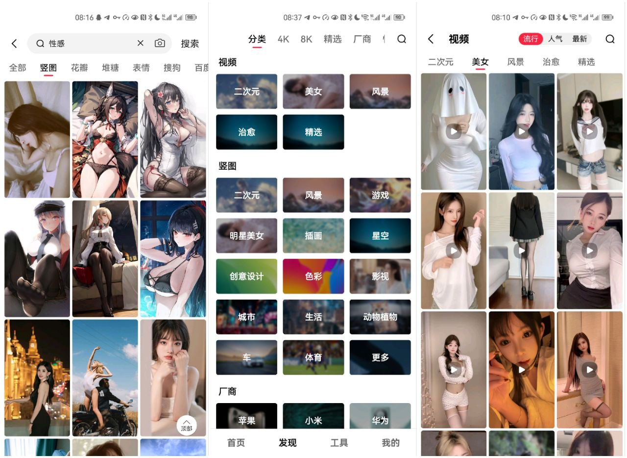
Task: Select the 人气 sort toggle
Action: (555, 39)
